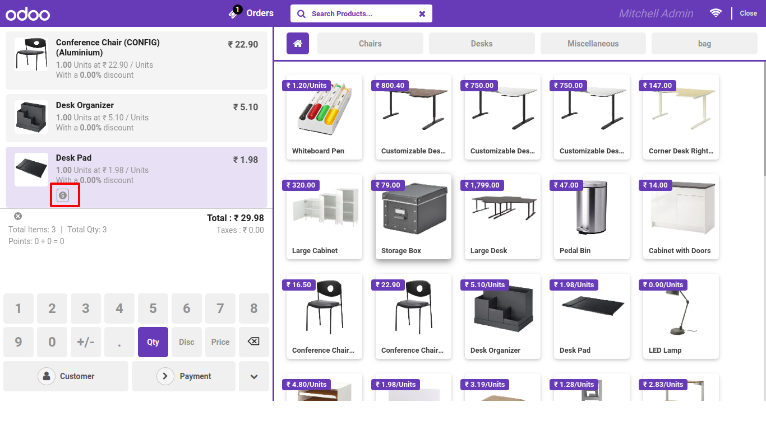
Task: Click the search magnifier icon
Action: coord(302,13)
